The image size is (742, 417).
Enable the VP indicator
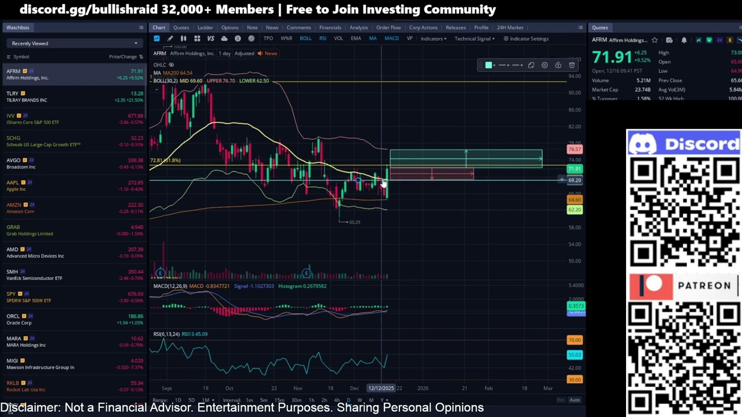pyautogui.click(x=410, y=39)
